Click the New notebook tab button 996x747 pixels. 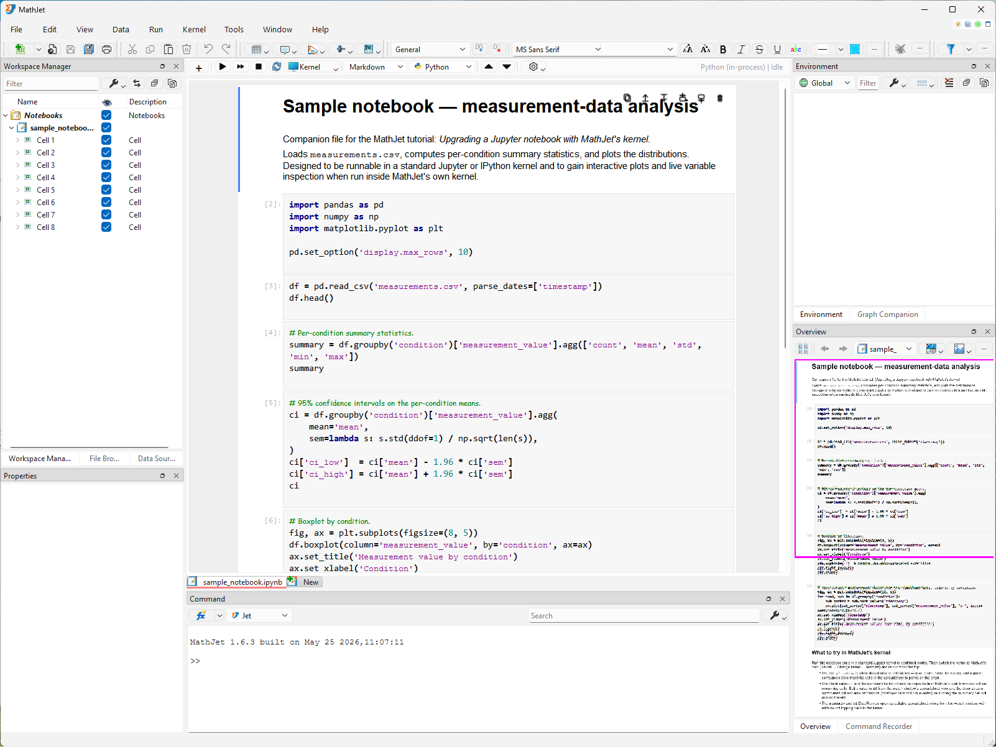click(x=305, y=582)
